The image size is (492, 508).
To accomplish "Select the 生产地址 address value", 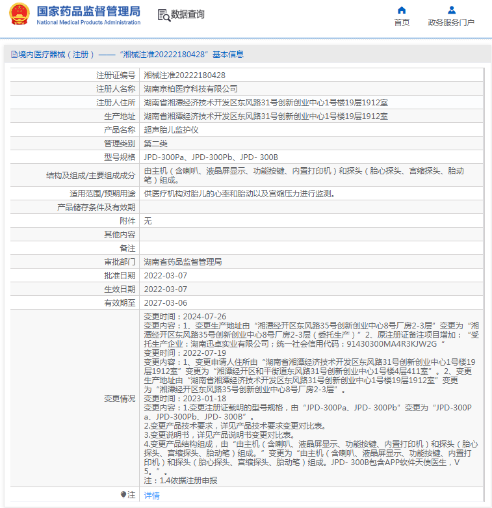I will [266, 116].
